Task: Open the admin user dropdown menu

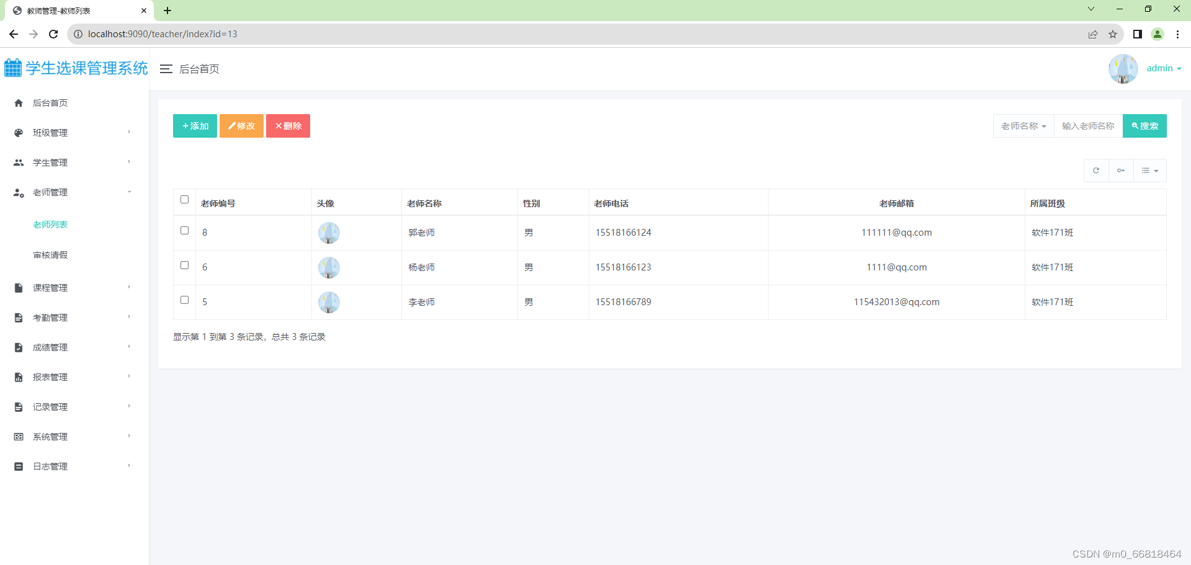Action: tap(1163, 68)
